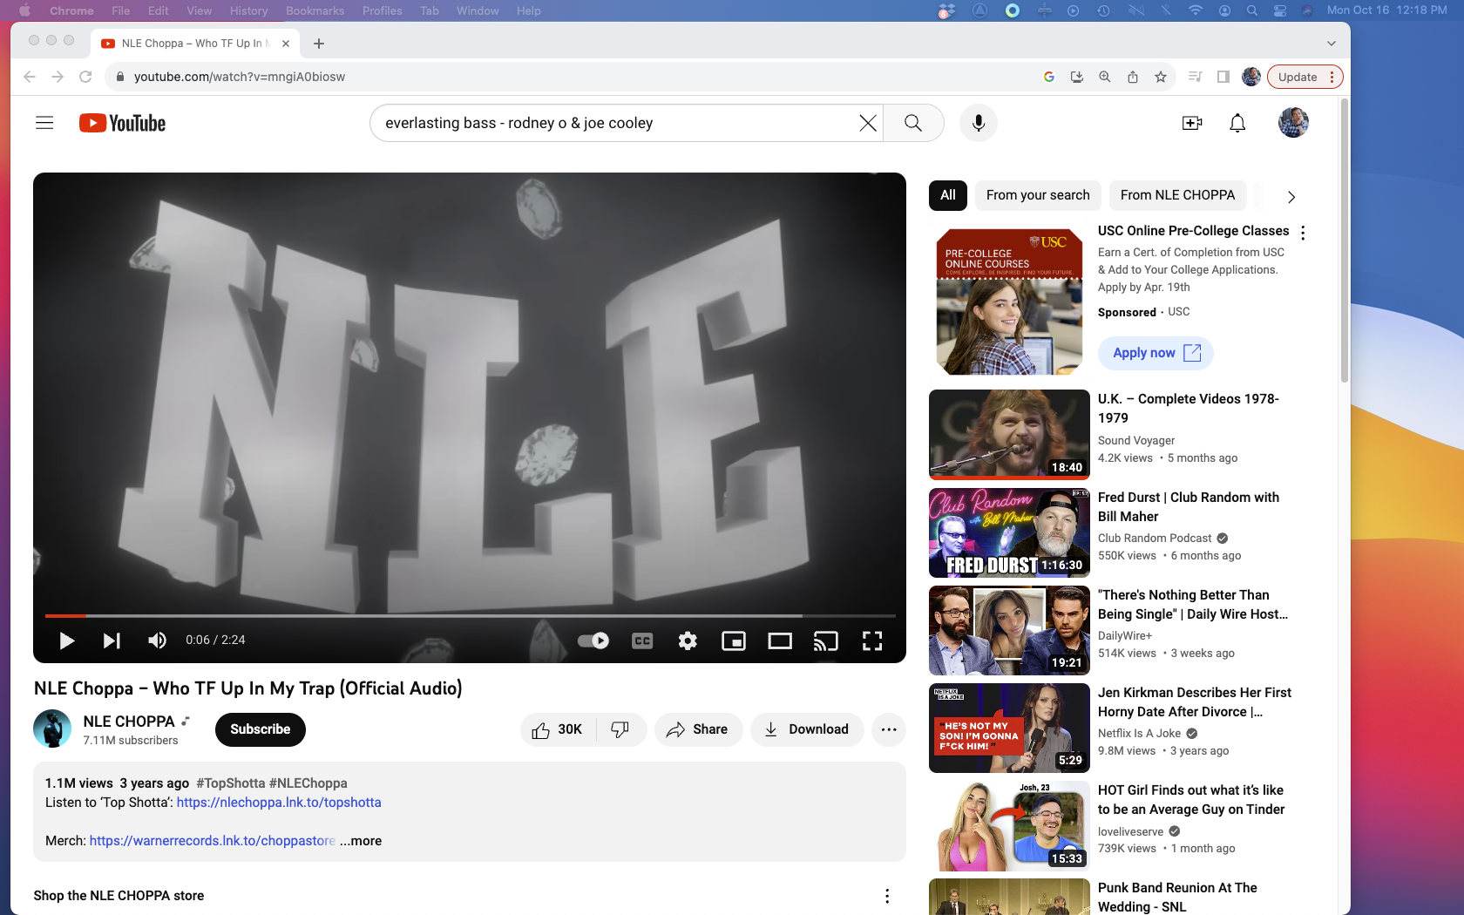Viewport: 1464px width, 915px height.
Task: Toggle closed captions in player
Action: (x=642, y=640)
